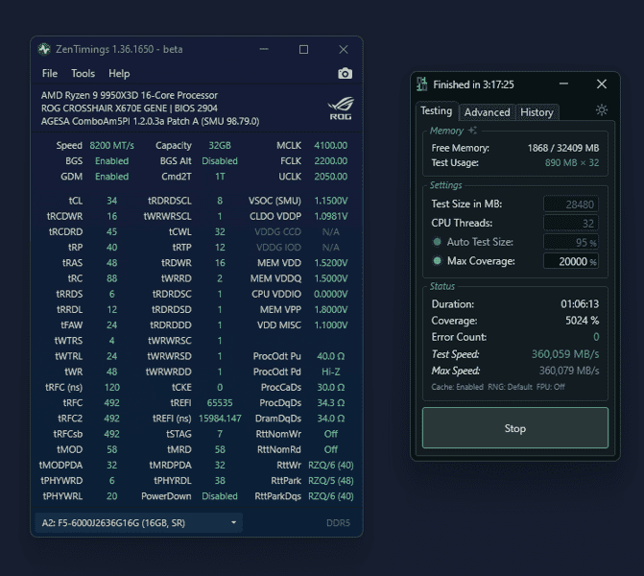
Task: Click the Error Count value 0
Action: (x=596, y=337)
